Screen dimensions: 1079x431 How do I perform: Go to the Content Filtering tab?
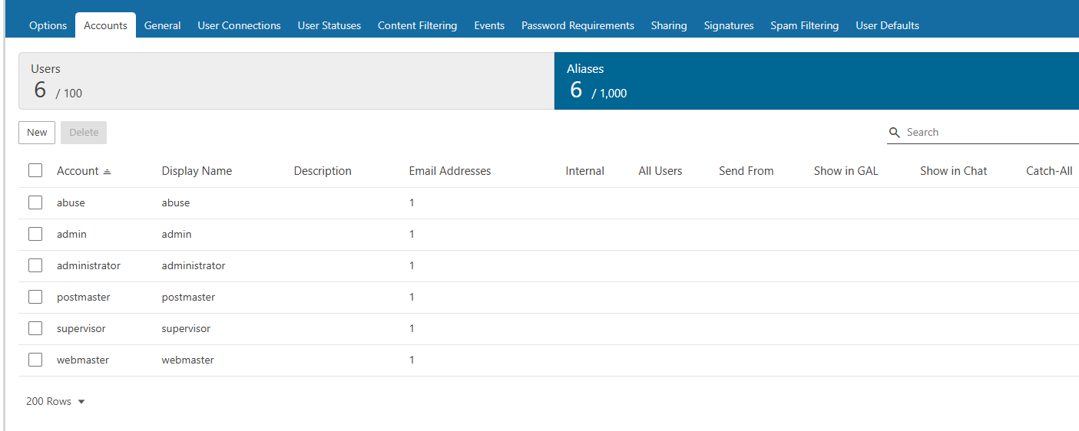pyautogui.click(x=417, y=25)
